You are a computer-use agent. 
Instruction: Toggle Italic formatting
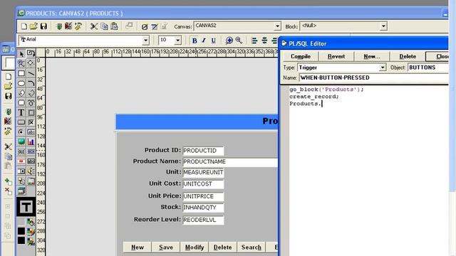[204, 41]
